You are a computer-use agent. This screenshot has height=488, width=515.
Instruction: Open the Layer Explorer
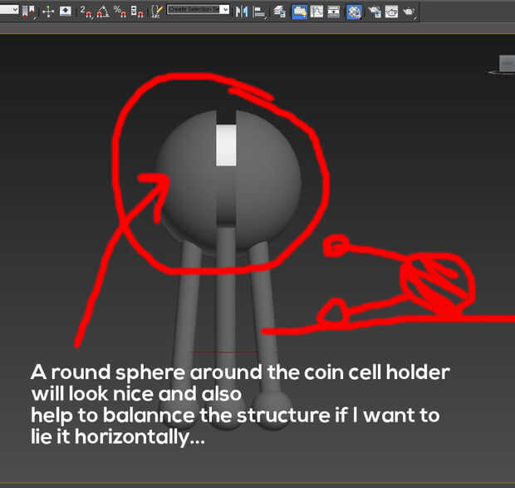pyautogui.click(x=279, y=12)
